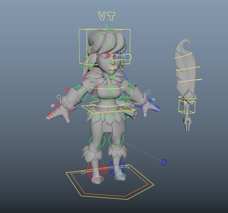The image size is (228, 213).
Task: Click the quill pen nib mesh
Action: 188,123
